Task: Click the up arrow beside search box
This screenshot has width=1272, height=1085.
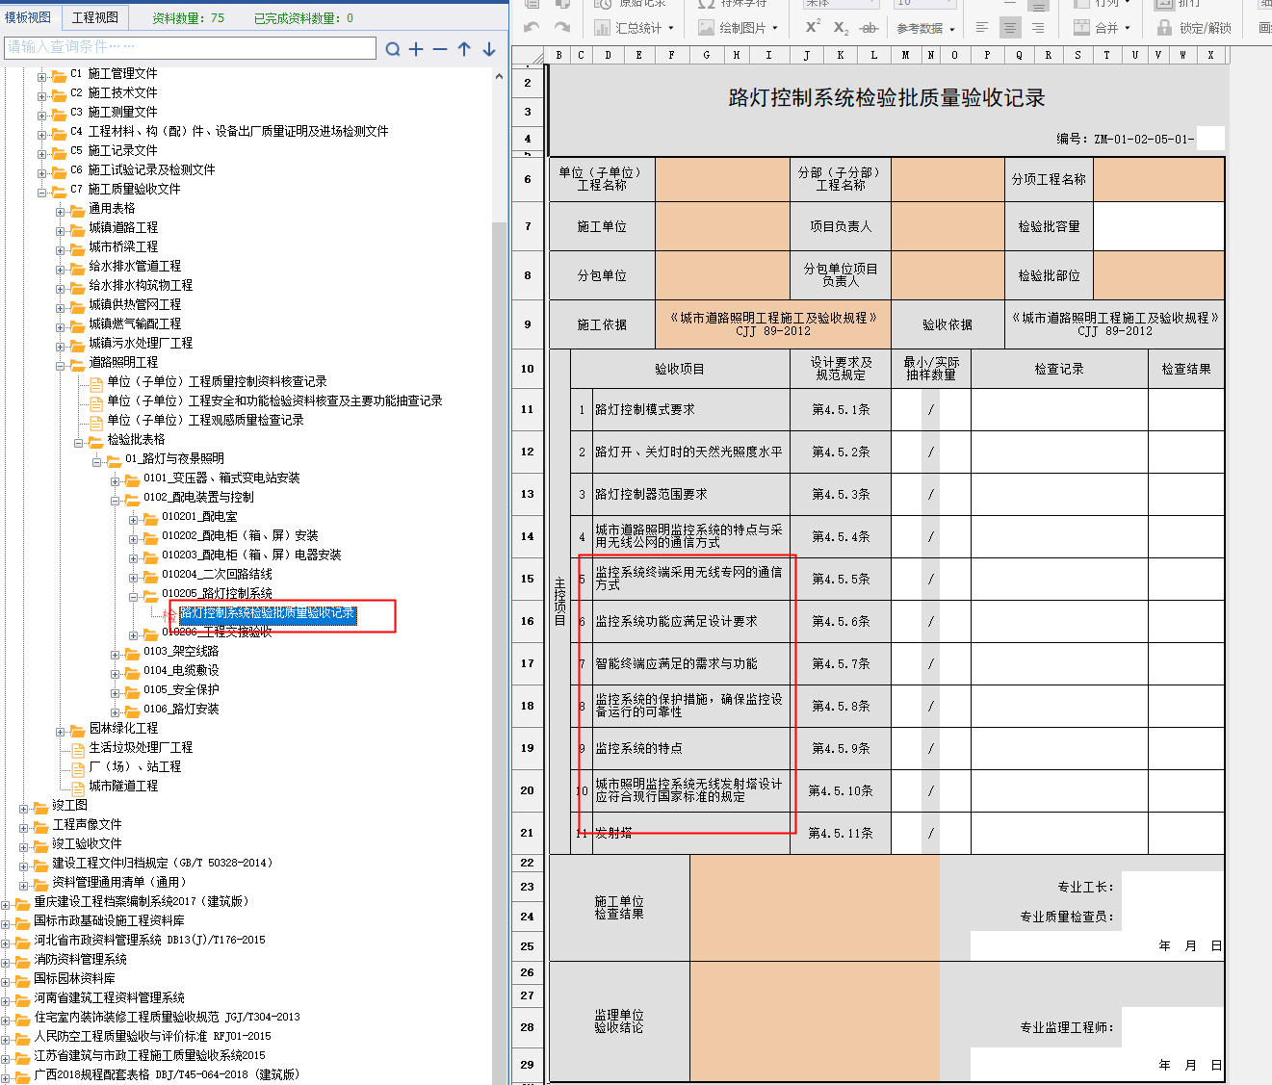Action: [x=464, y=49]
